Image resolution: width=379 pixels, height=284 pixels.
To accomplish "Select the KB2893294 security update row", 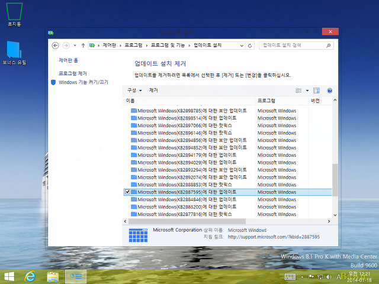I will tap(227, 170).
